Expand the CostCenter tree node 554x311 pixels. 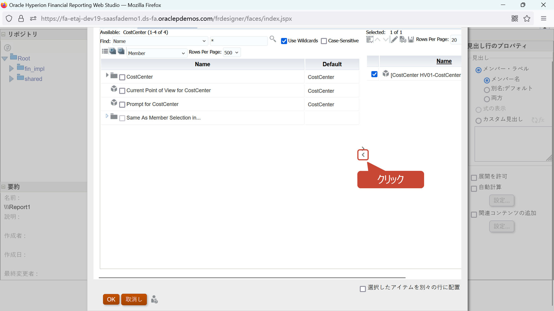(107, 75)
